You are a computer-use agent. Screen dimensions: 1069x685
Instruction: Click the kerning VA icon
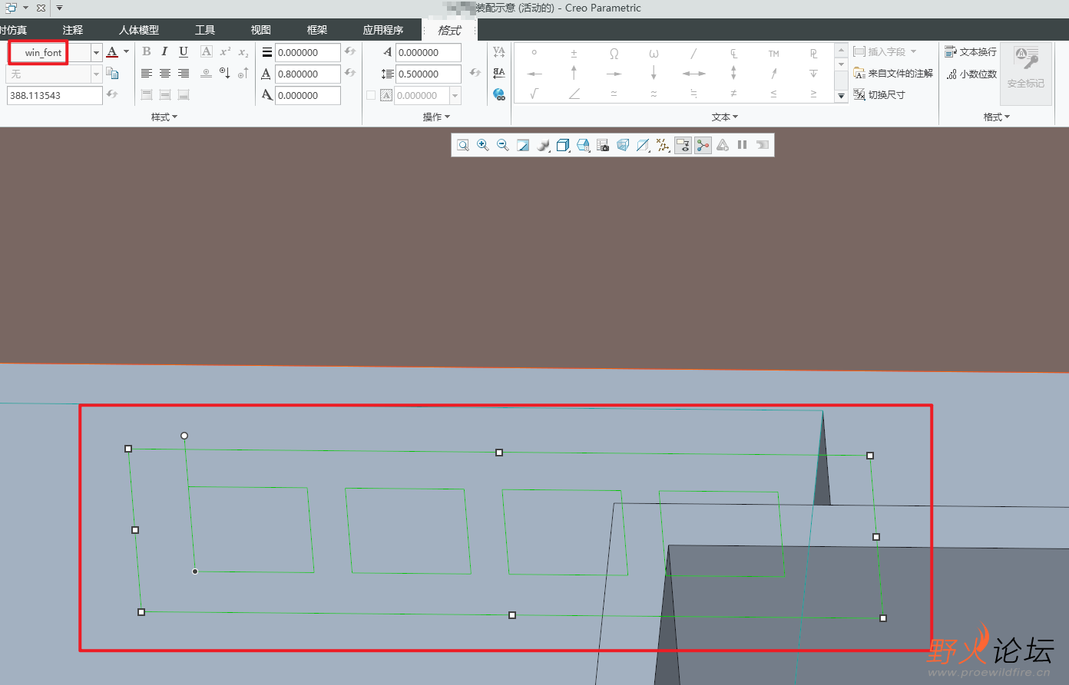(x=499, y=51)
